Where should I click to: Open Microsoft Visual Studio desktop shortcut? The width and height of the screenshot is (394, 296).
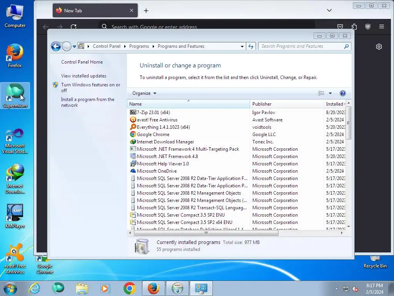pyautogui.click(x=15, y=141)
